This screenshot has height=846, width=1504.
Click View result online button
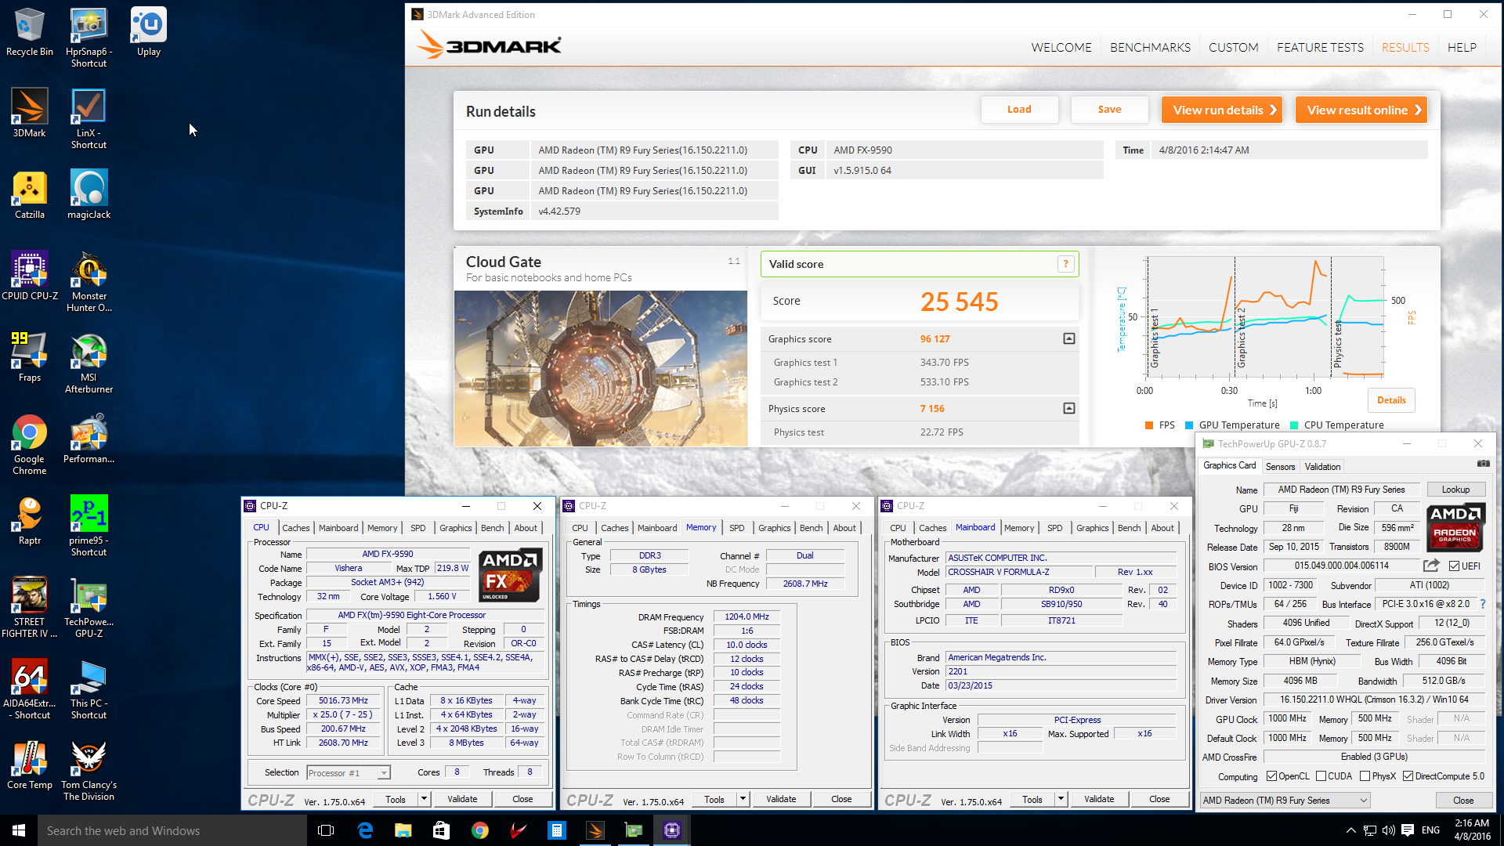1361,110
